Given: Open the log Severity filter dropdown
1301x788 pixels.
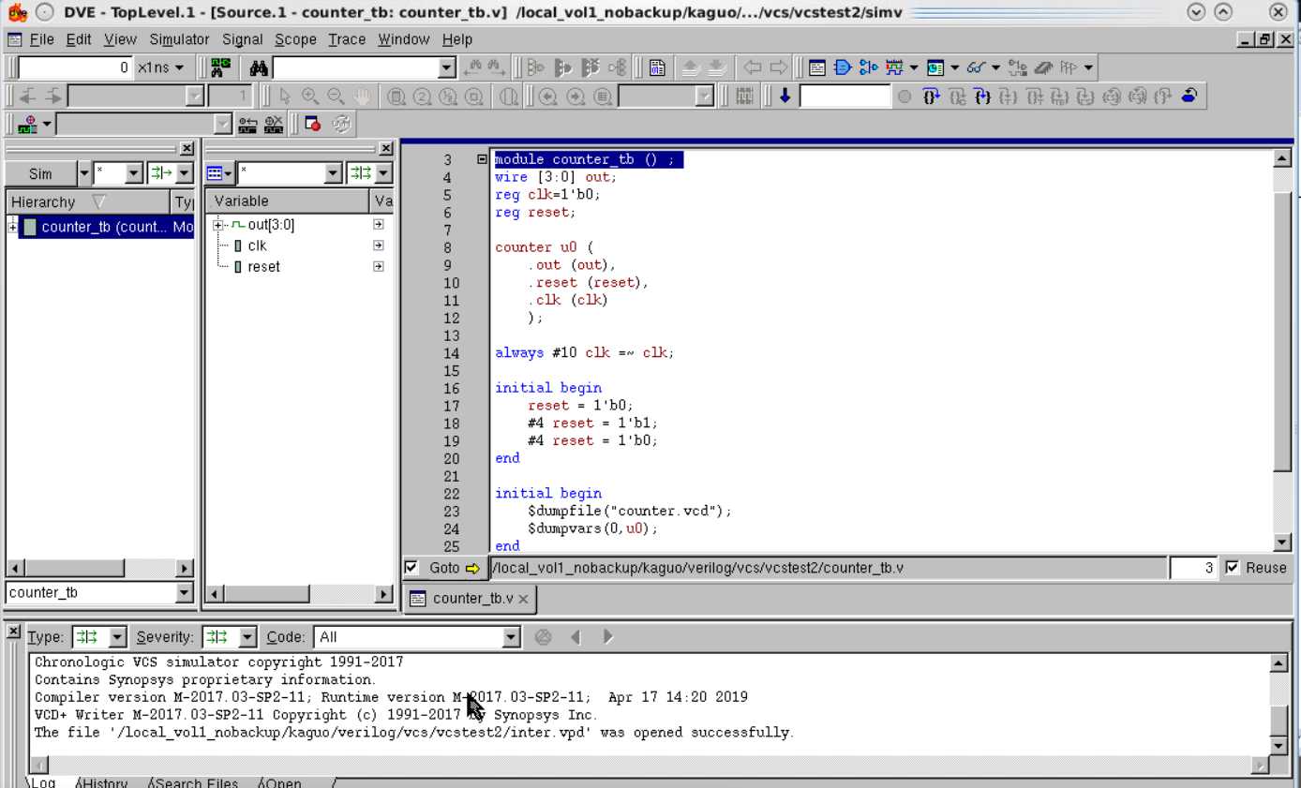Looking at the screenshot, I should pos(247,637).
